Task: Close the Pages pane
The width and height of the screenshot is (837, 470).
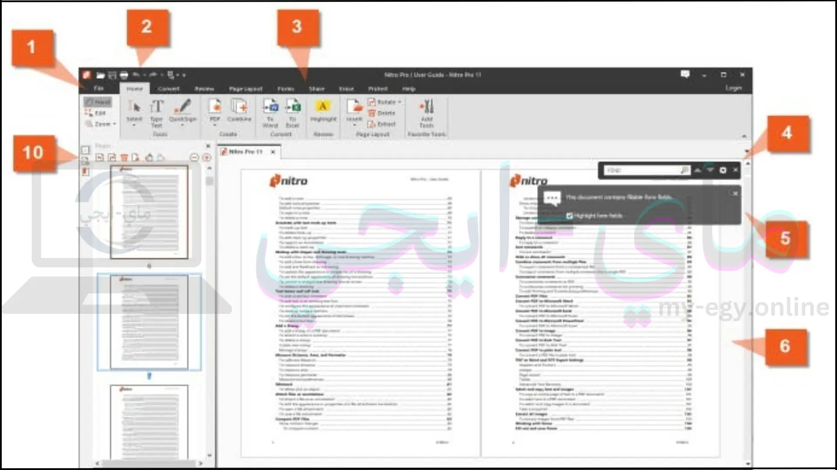Action: click(208, 146)
